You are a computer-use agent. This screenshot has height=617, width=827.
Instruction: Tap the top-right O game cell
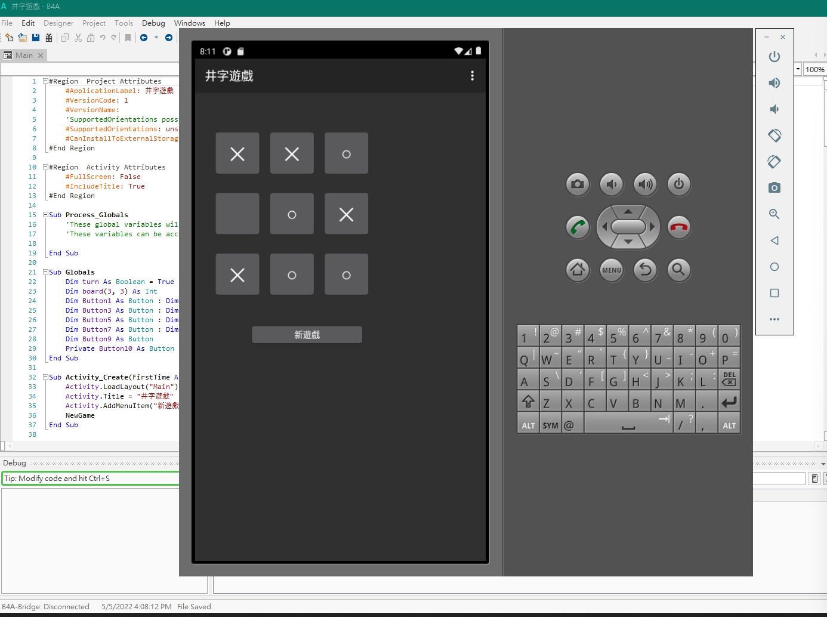tap(346, 153)
